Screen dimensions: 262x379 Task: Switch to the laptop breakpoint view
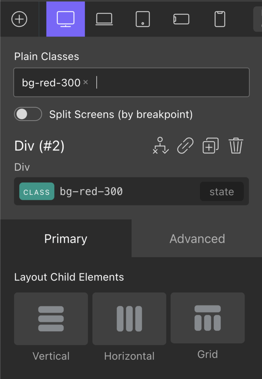(x=104, y=19)
